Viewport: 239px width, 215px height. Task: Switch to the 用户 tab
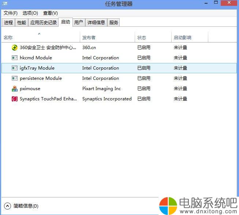point(79,23)
